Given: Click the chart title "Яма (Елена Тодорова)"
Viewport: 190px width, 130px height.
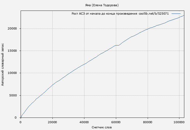Looking at the screenshot, I should [102, 5].
